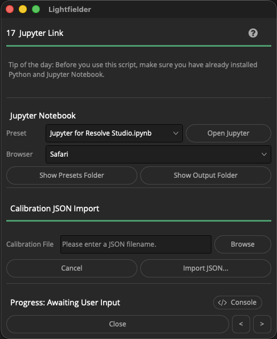The width and height of the screenshot is (277, 339).
Task: Click the Open Jupyter button
Action: 229,133
